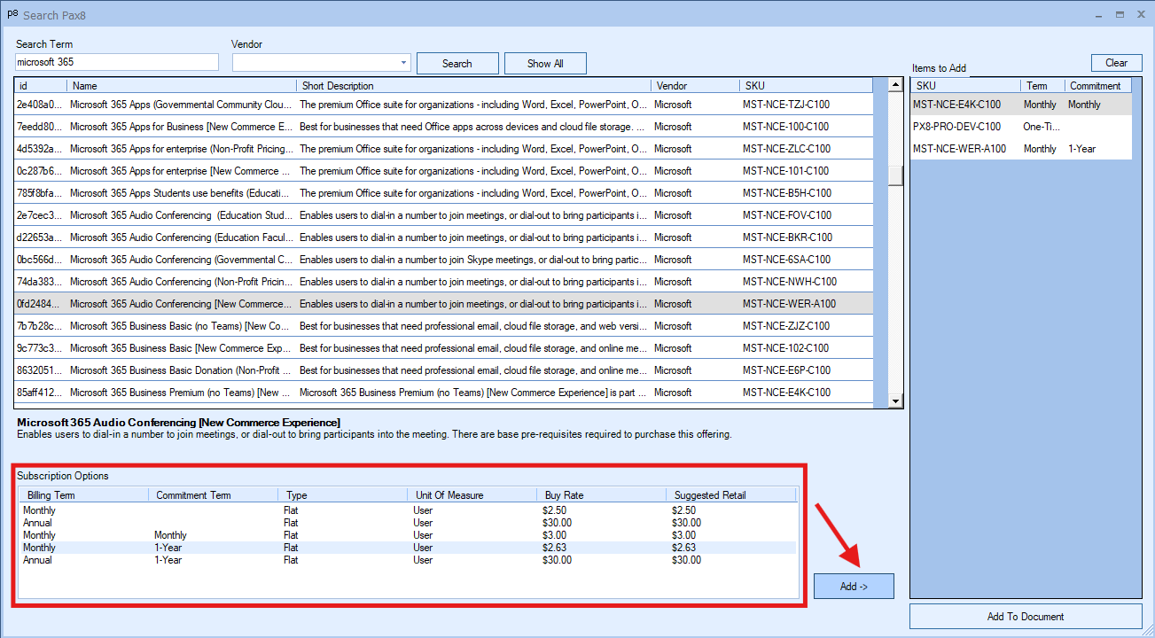Click the Buy Rate column header
Screen dimensions: 1155x638
601,495
